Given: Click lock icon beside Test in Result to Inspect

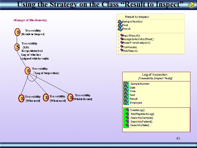Looking at the screenshot, I should point(120,25).
